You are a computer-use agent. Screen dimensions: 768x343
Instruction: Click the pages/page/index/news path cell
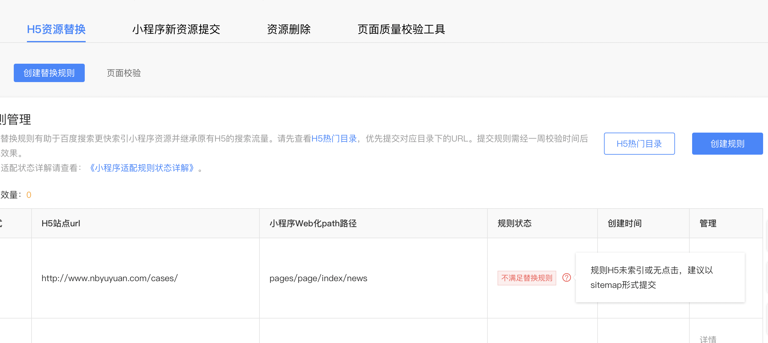318,278
